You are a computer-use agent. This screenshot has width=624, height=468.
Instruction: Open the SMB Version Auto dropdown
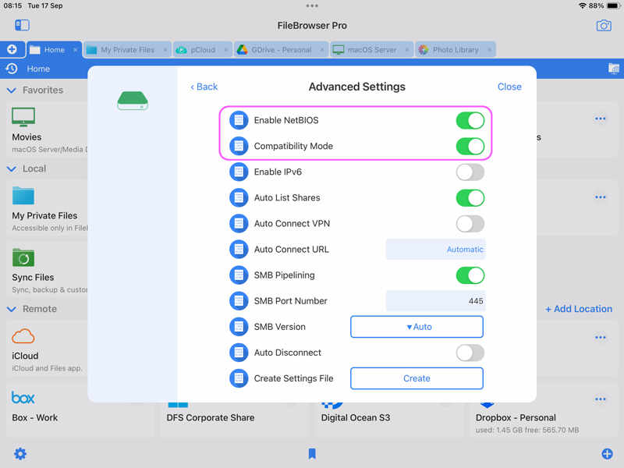click(x=417, y=327)
